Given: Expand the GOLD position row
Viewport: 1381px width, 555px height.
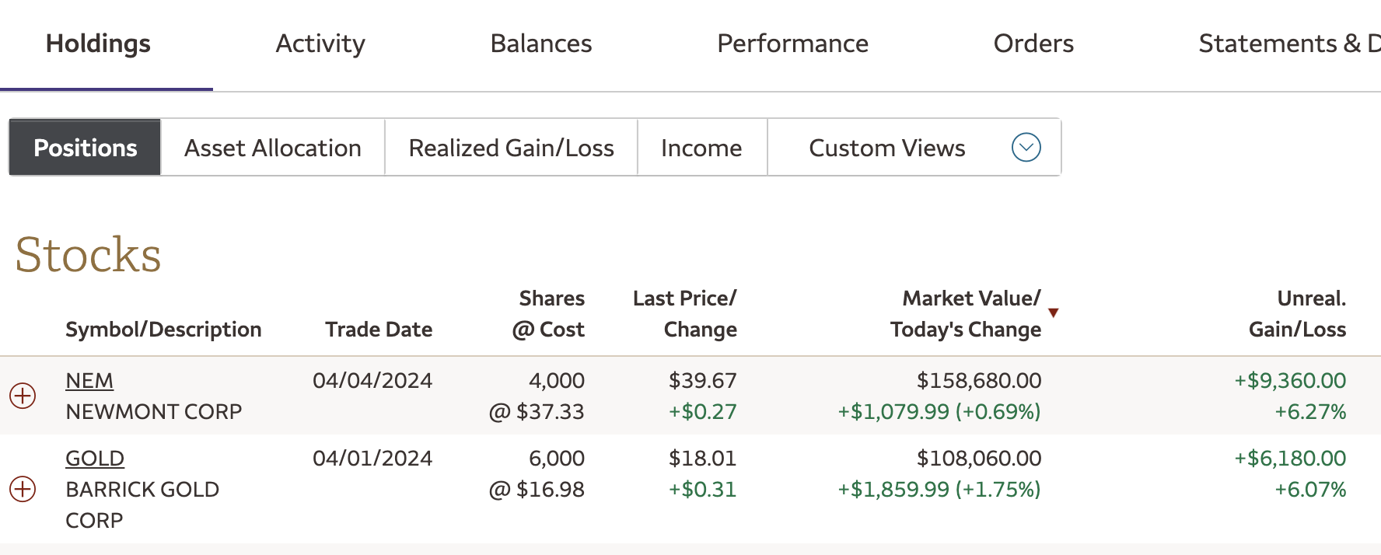Looking at the screenshot, I should point(23,489).
